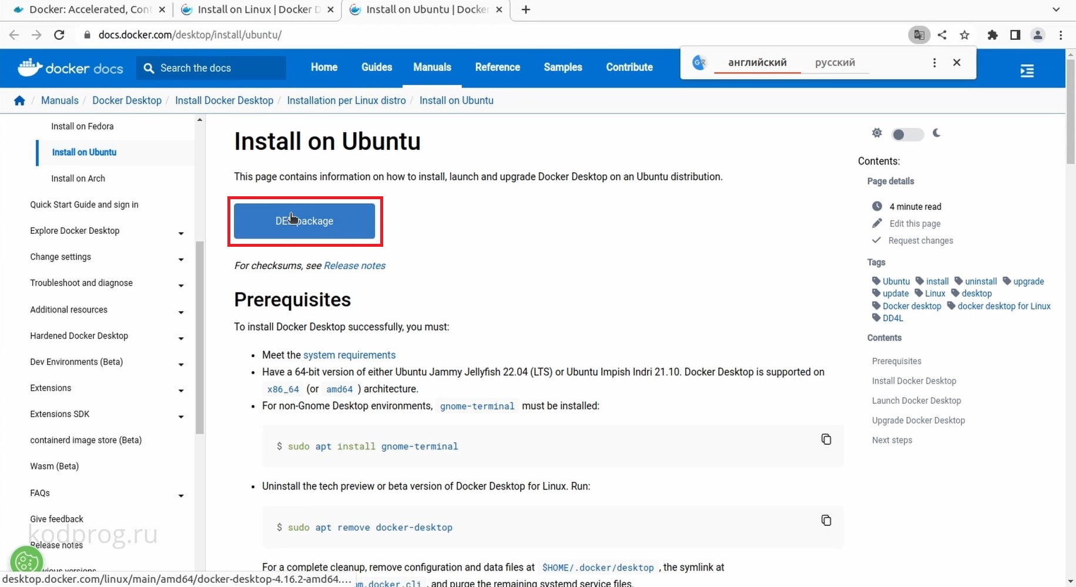
Task: Open the docs menu toggle icon
Action: tap(1027, 71)
